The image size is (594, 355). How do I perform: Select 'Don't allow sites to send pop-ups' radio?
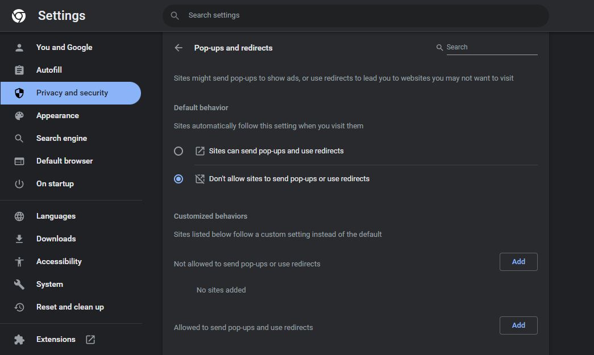pyautogui.click(x=178, y=178)
